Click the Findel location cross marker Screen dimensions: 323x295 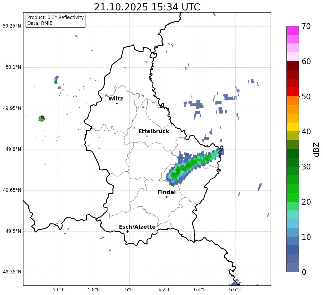pyautogui.click(x=166, y=197)
